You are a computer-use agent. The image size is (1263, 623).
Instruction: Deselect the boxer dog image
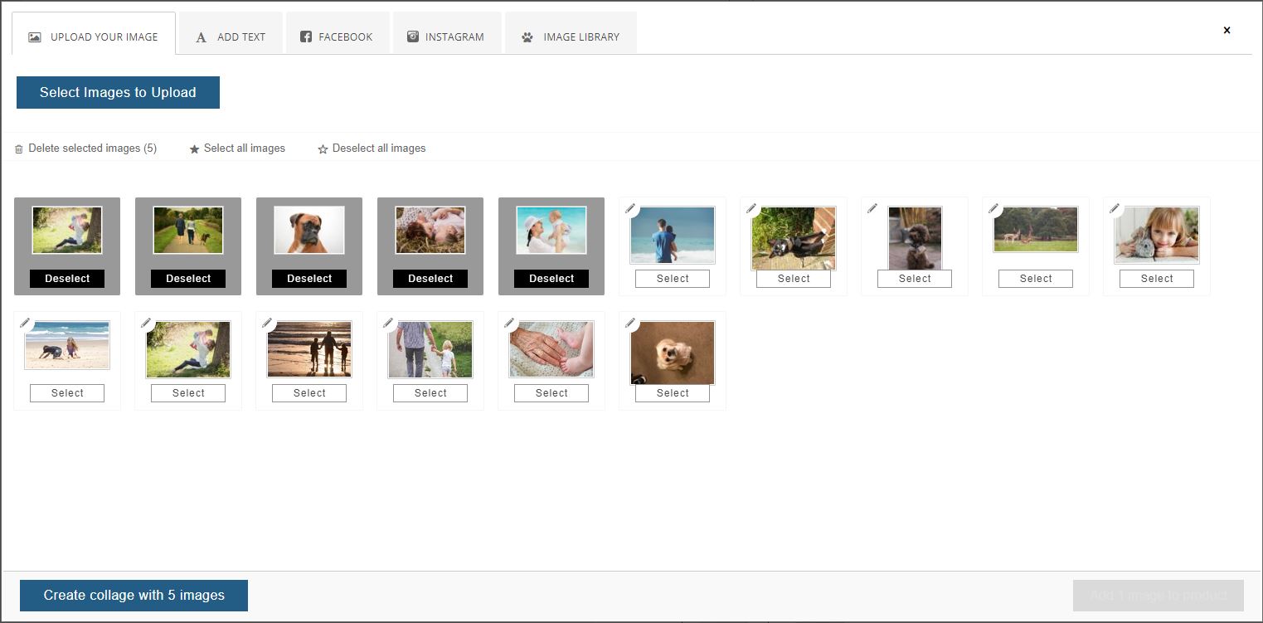pos(308,278)
